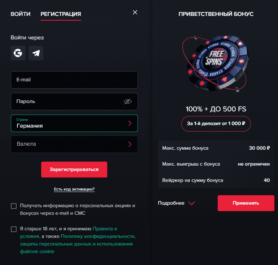Open the Политику конфиденциальности link
This screenshot has width=278, height=265.
[98, 236]
